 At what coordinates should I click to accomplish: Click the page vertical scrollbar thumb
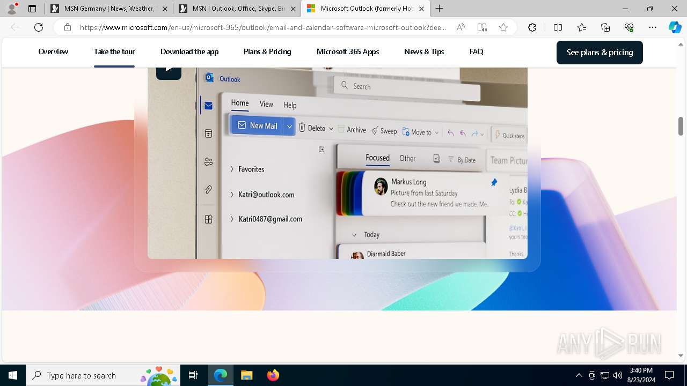click(681, 126)
